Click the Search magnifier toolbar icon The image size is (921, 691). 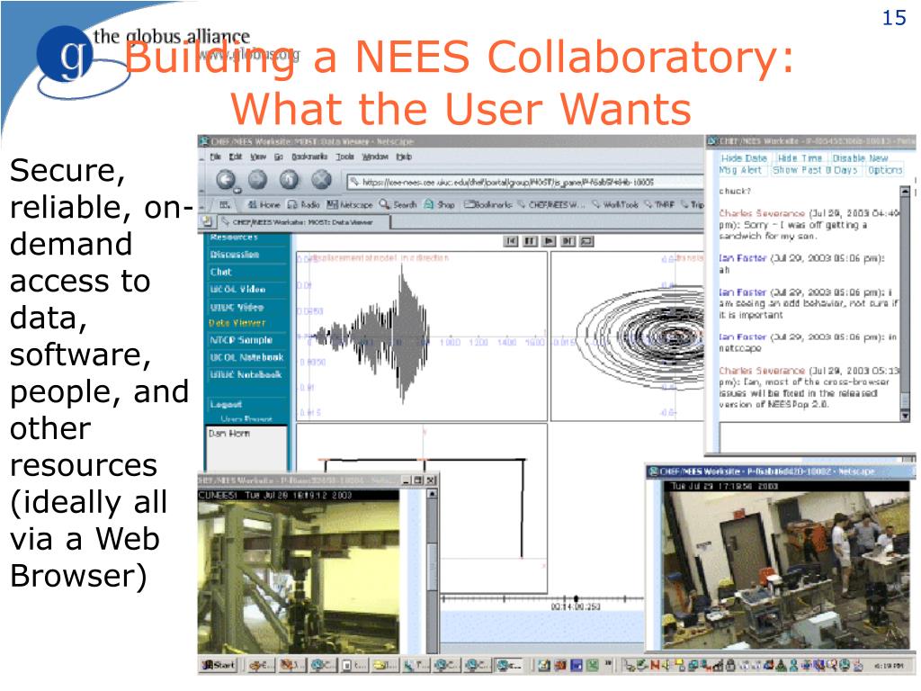[x=398, y=204]
